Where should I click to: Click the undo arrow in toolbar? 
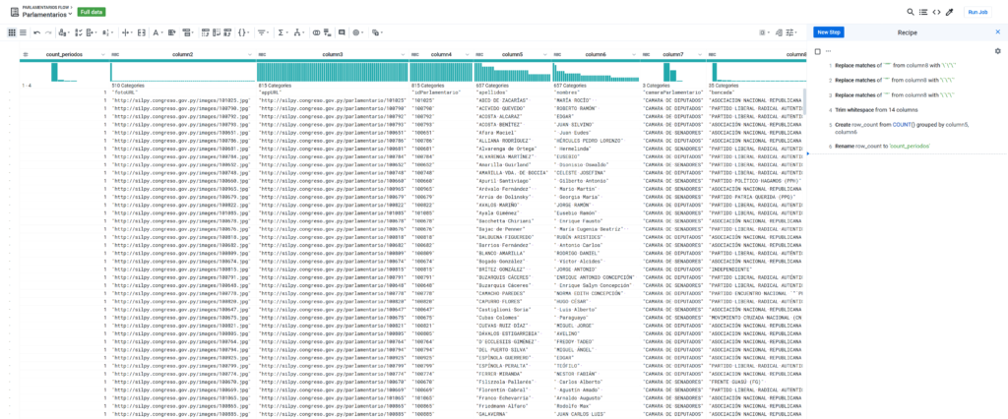36,32
